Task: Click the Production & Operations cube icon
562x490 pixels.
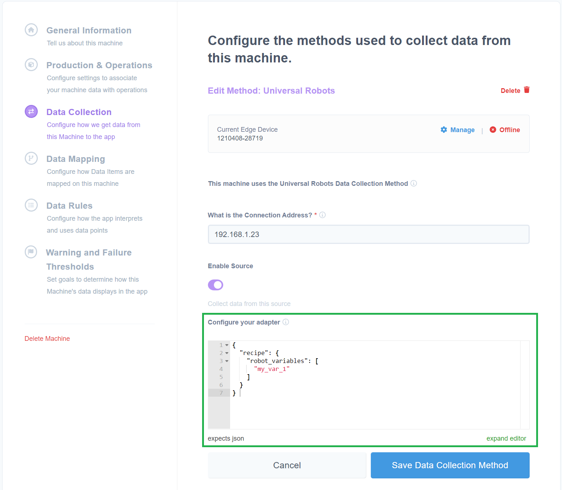Action: pos(31,65)
